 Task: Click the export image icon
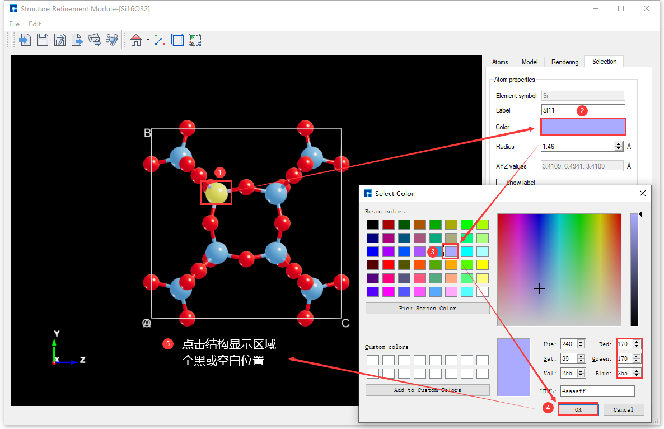pyautogui.click(x=95, y=40)
